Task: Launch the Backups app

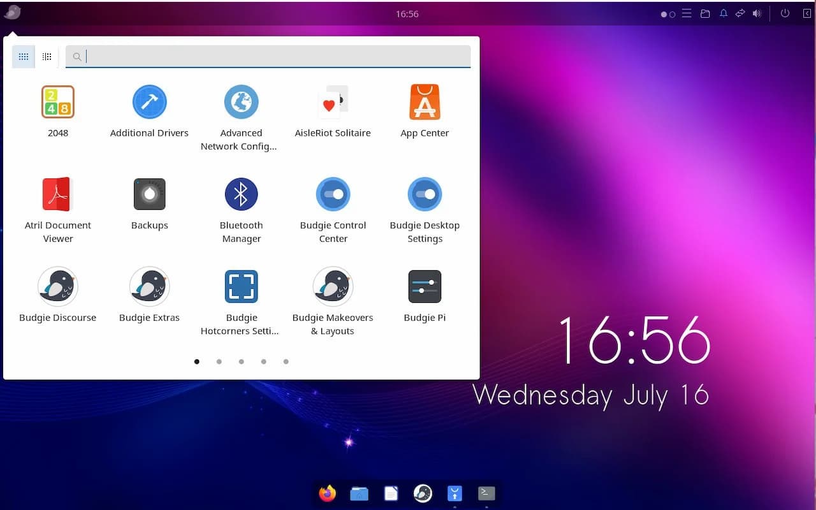Action: point(149,195)
